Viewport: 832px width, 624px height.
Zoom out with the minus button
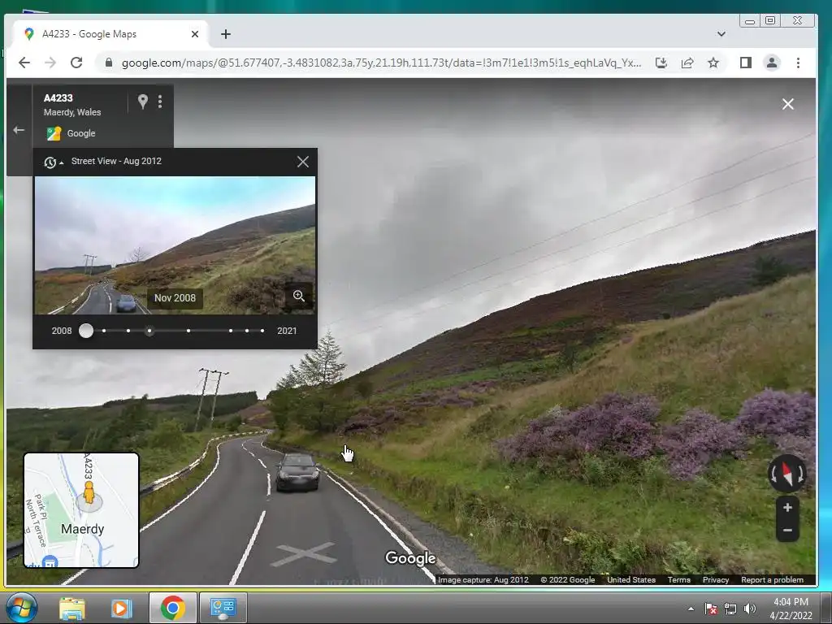click(787, 530)
